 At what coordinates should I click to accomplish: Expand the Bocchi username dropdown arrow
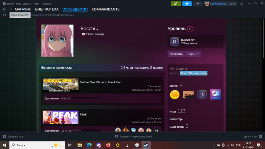click(97, 30)
